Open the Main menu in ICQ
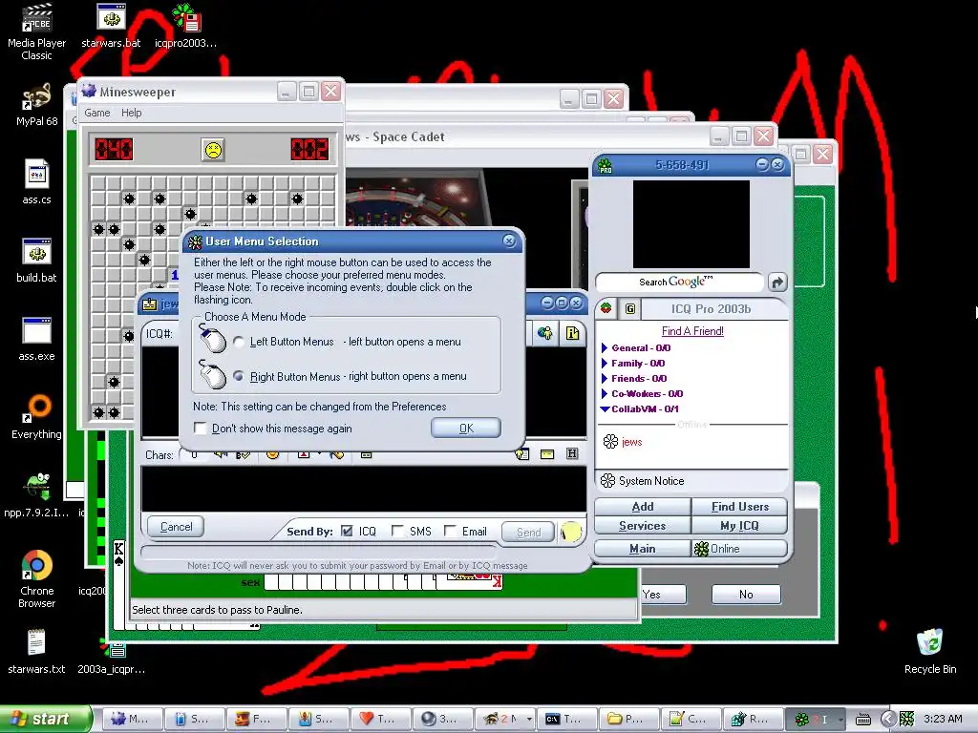The width and height of the screenshot is (978, 733). (643, 549)
